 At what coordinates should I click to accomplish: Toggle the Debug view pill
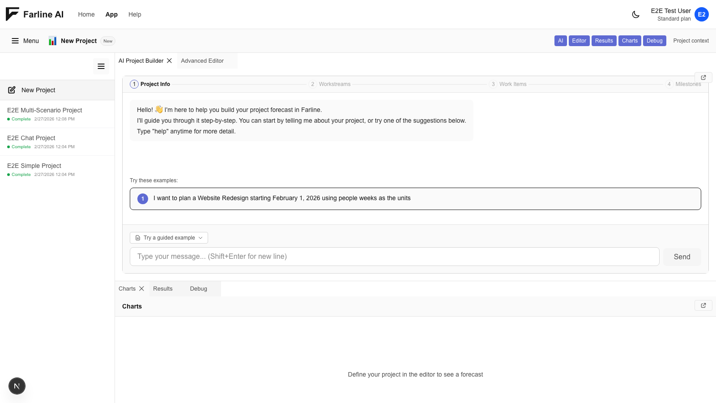pos(654,40)
